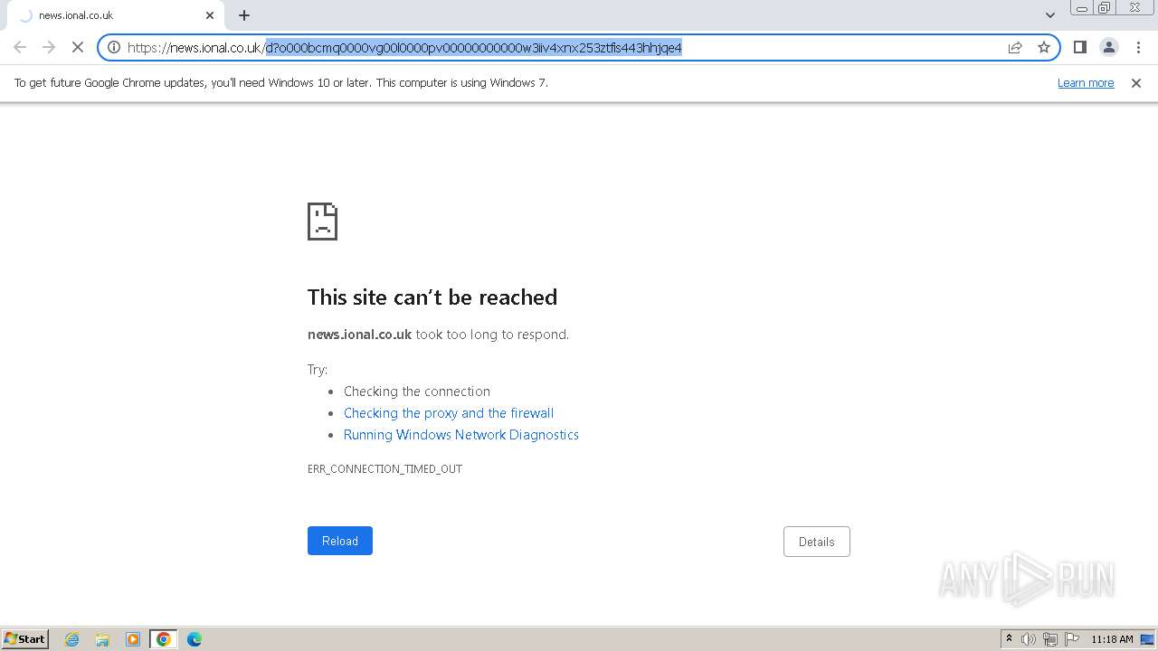Image resolution: width=1158 pixels, height=651 pixels.
Task: Open Action Center flag icon
Action: coord(1072,639)
